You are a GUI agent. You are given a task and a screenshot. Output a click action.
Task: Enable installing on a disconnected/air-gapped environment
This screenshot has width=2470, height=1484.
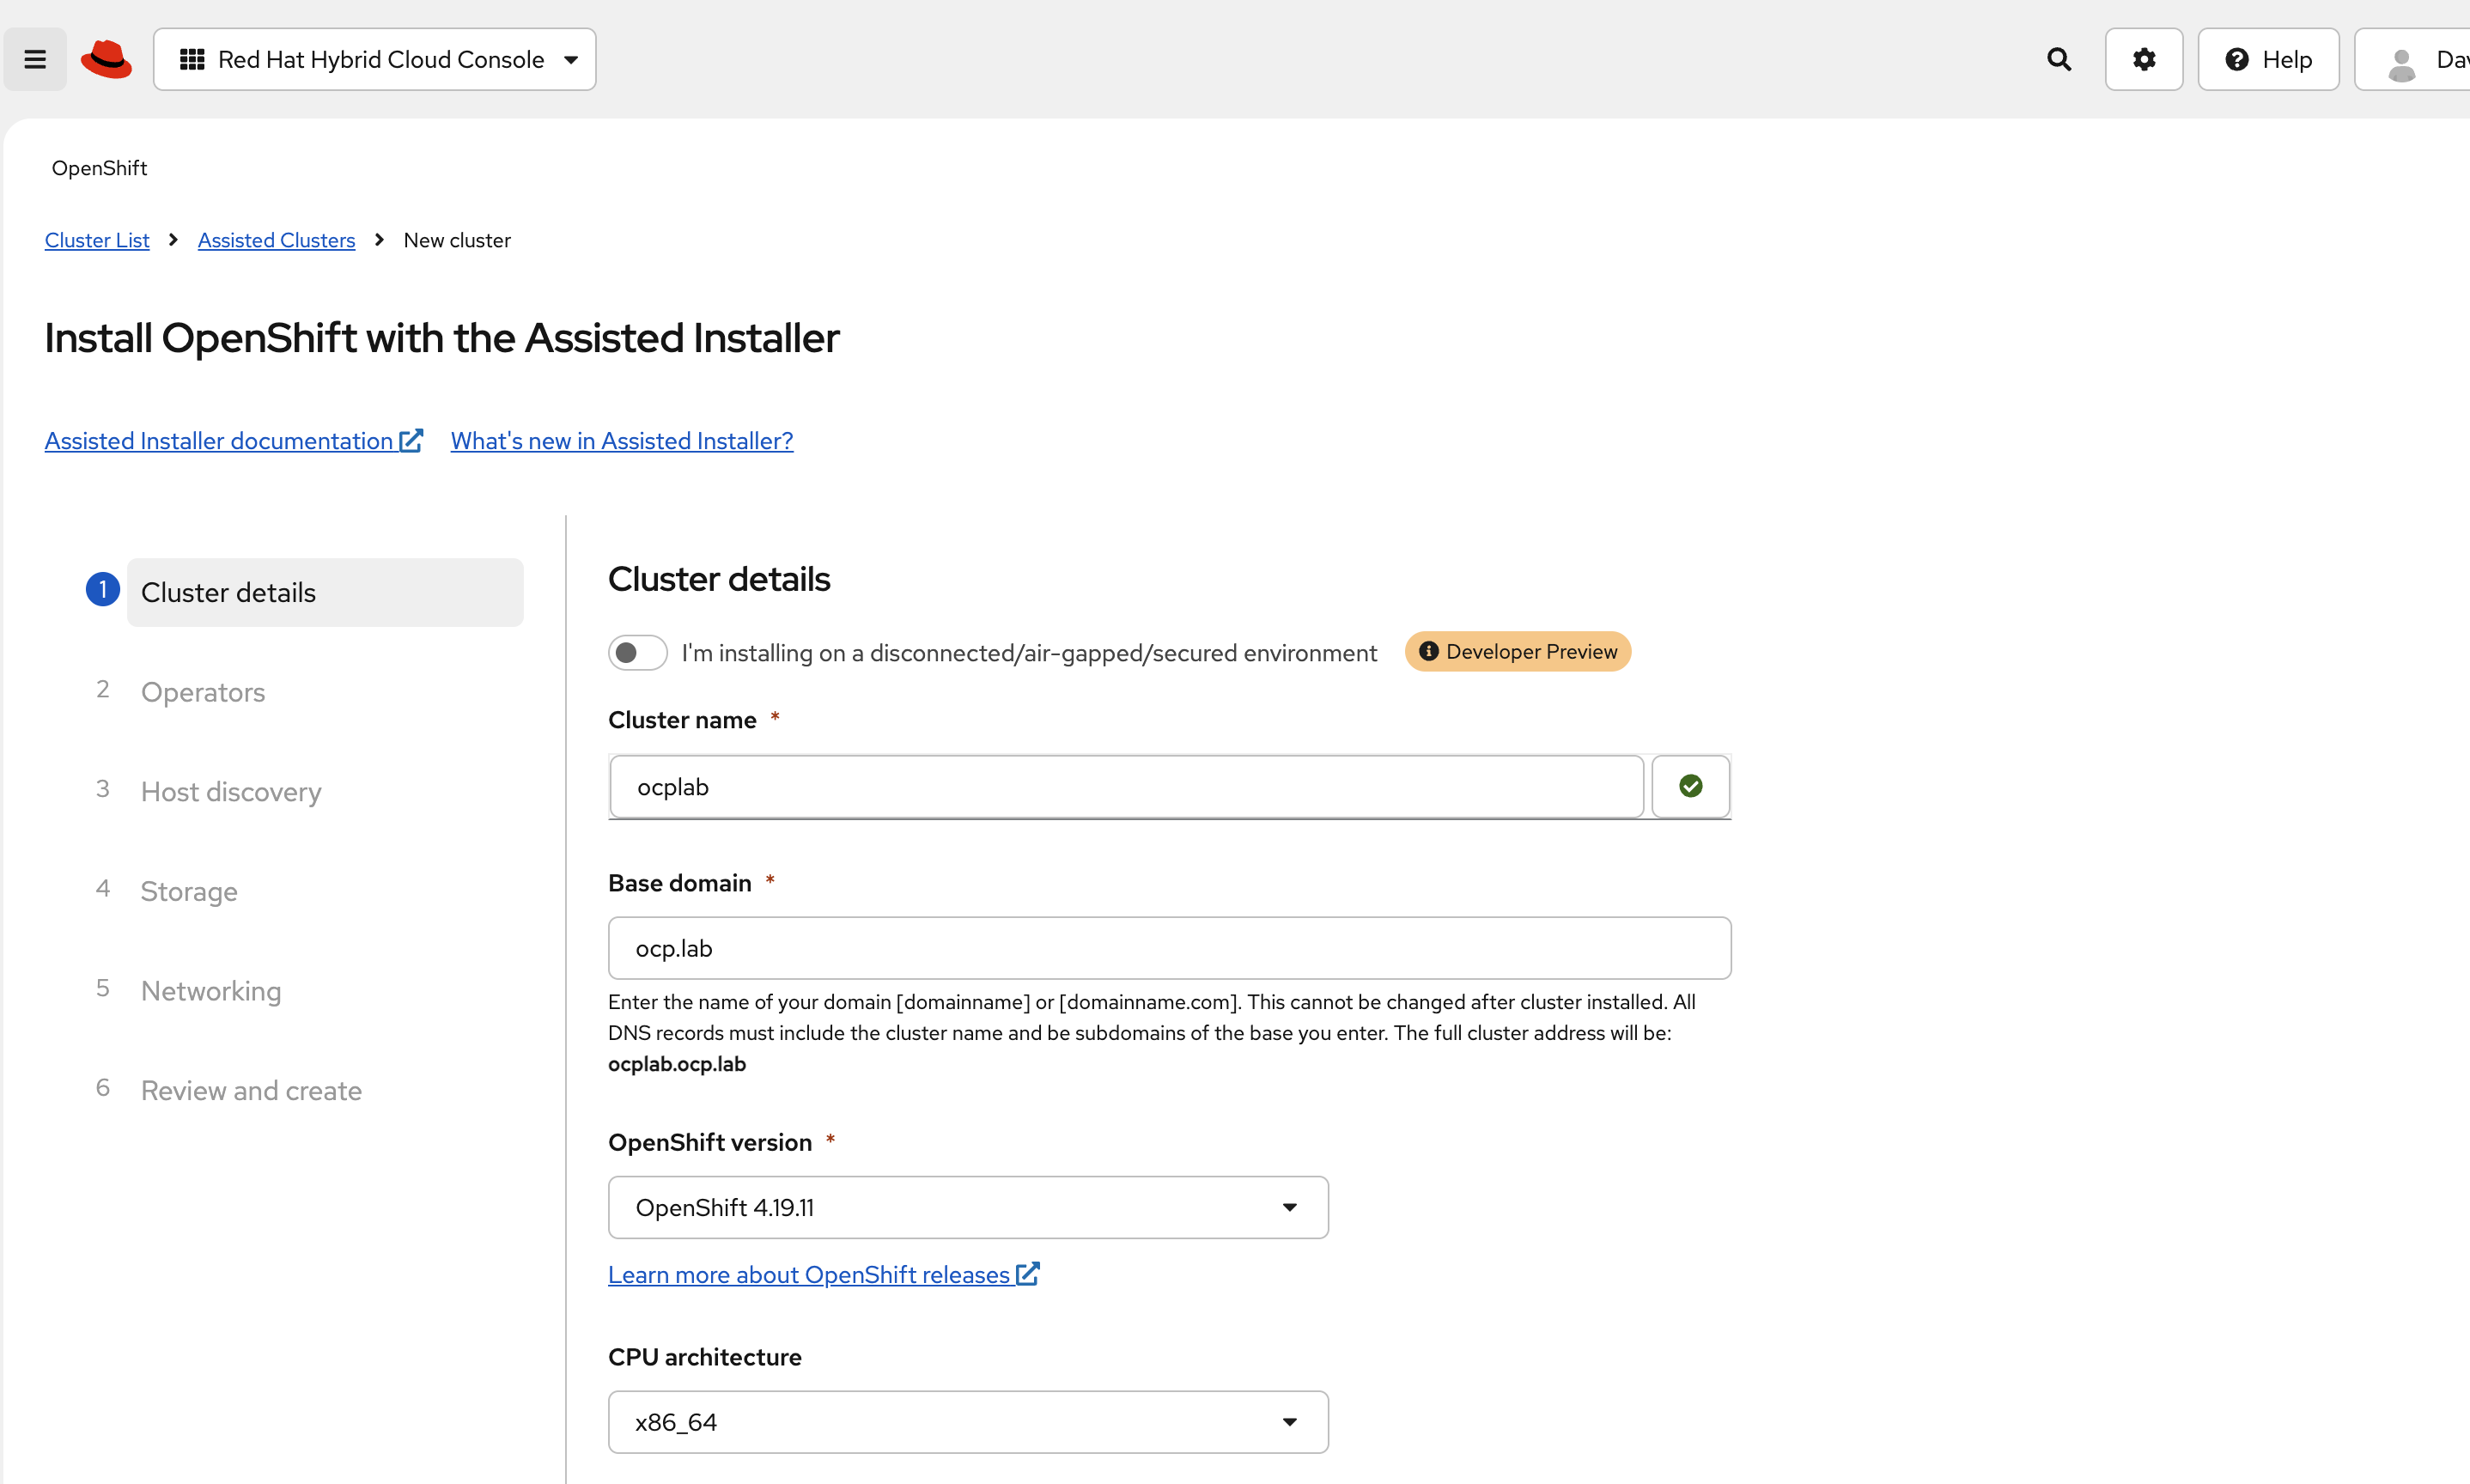tap(637, 652)
